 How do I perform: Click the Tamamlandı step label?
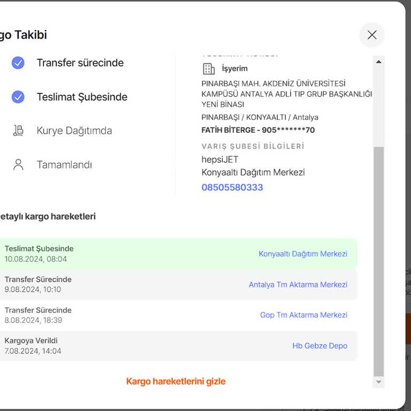(x=64, y=164)
